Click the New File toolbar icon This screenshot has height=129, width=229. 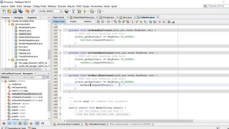pos(4,11)
